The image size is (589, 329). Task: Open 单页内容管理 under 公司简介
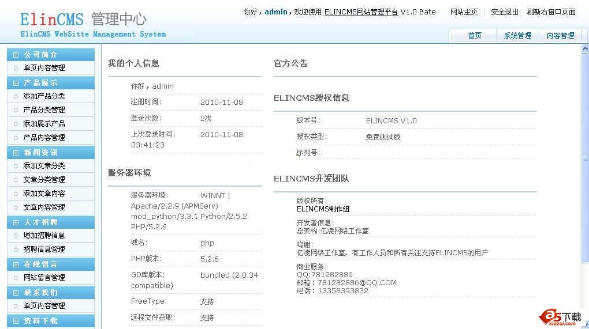[x=44, y=68]
